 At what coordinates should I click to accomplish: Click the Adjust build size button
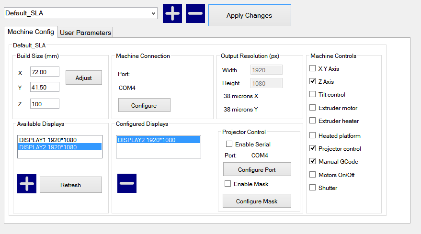(x=83, y=78)
